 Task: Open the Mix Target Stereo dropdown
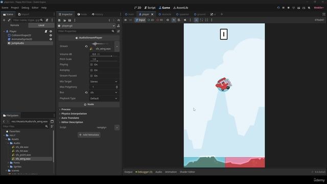[104, 82]
